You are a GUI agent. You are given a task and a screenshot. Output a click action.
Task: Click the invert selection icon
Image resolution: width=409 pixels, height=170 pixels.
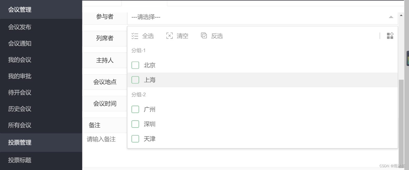pos(204,36)
